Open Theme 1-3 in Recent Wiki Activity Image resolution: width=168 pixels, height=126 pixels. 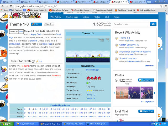click(124, 38)
